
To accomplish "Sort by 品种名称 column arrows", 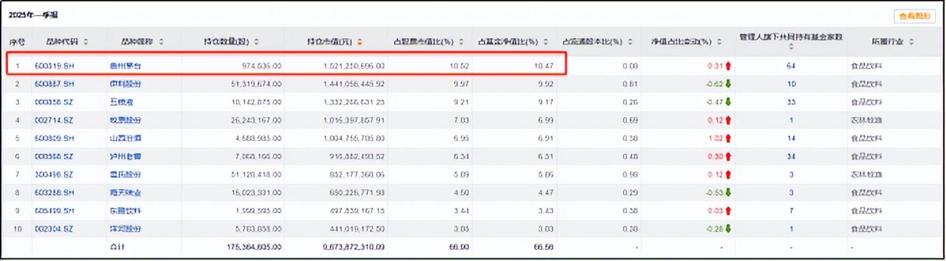I will 161,42.
